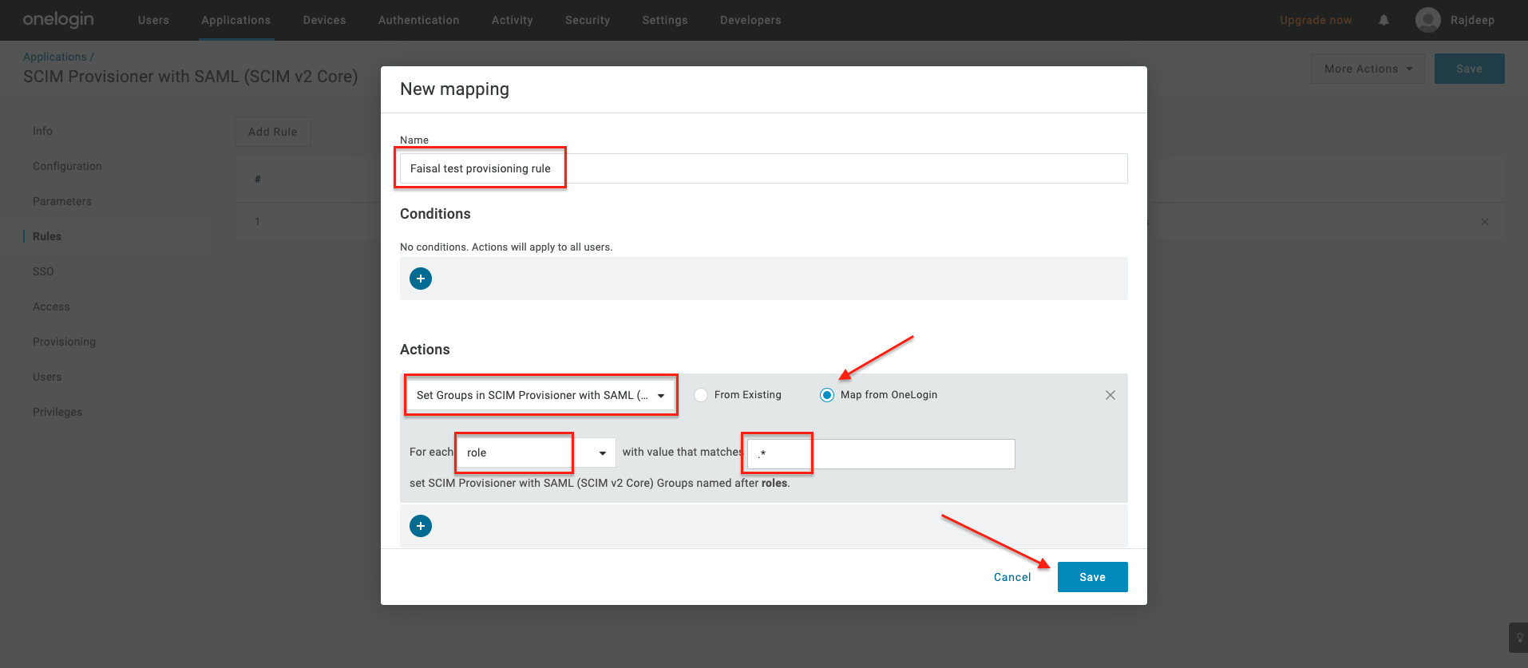Save the new mapping in the dialog

coord(1091,577)
